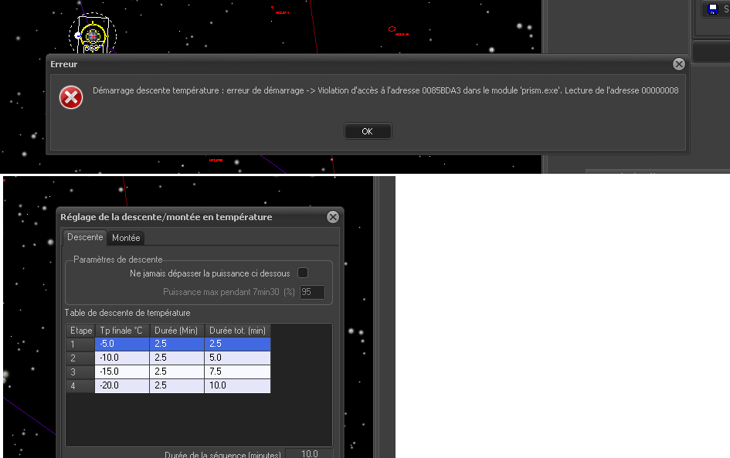Click the Tp finale °C column header
Image resolution: width=730 pixels, height=458 pixels.
(x=121, y=331)
